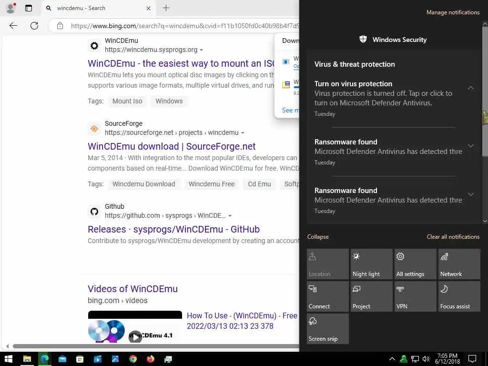Image resolution: width=488 pixels, height=366 pixels.
Task: Open Videos of WinCDEmu heading
Action: point(132,288)
